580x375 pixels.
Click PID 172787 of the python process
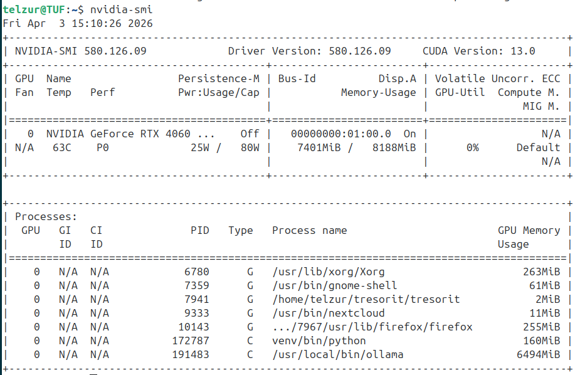click(x=191, y=341)
